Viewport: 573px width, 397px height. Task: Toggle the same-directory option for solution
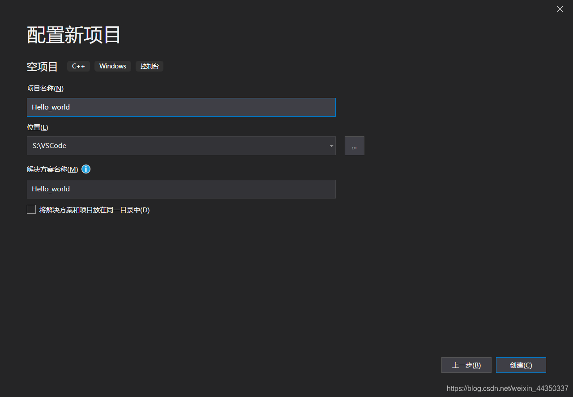pos(31,209)
